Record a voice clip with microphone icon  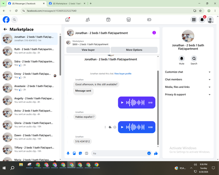click(68, 153)
